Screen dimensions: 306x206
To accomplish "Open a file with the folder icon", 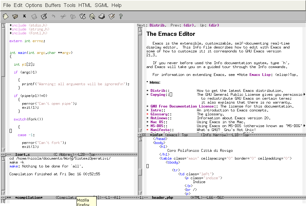I will pos(15,16).
